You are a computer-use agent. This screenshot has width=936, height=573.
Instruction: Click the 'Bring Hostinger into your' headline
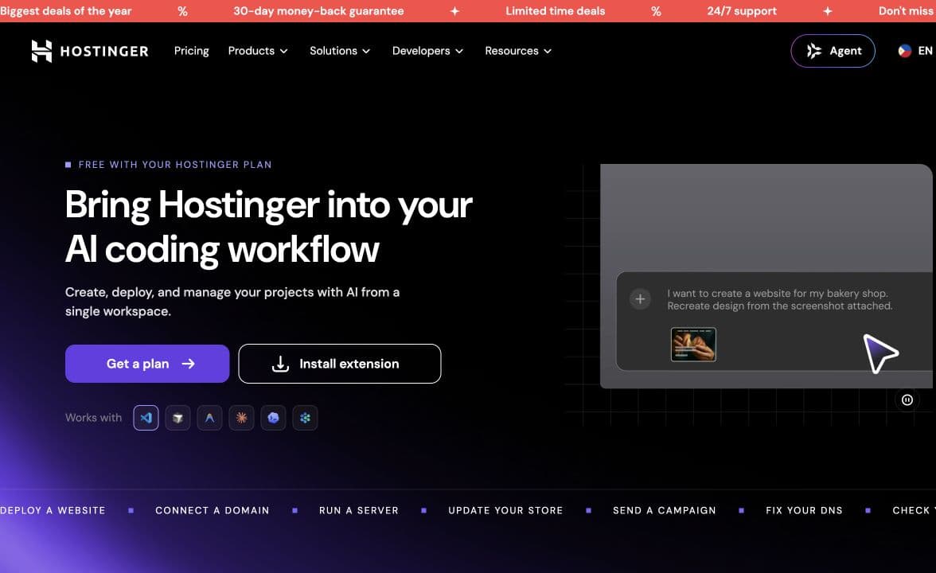tap(269, 205)
